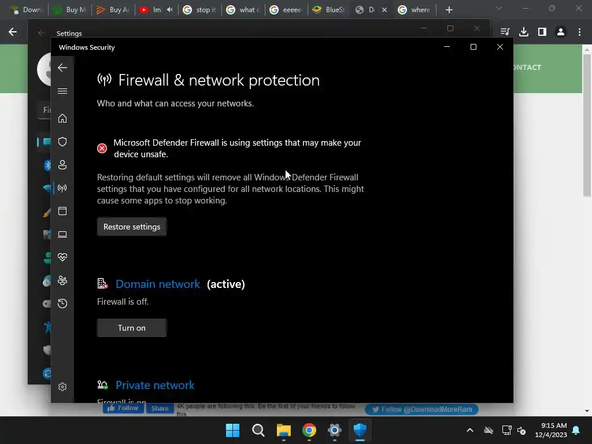Image resolution: width=592 pixels, height=444 pixels.
Task: Turn on Domain network firewall
Action: point(132,328)
